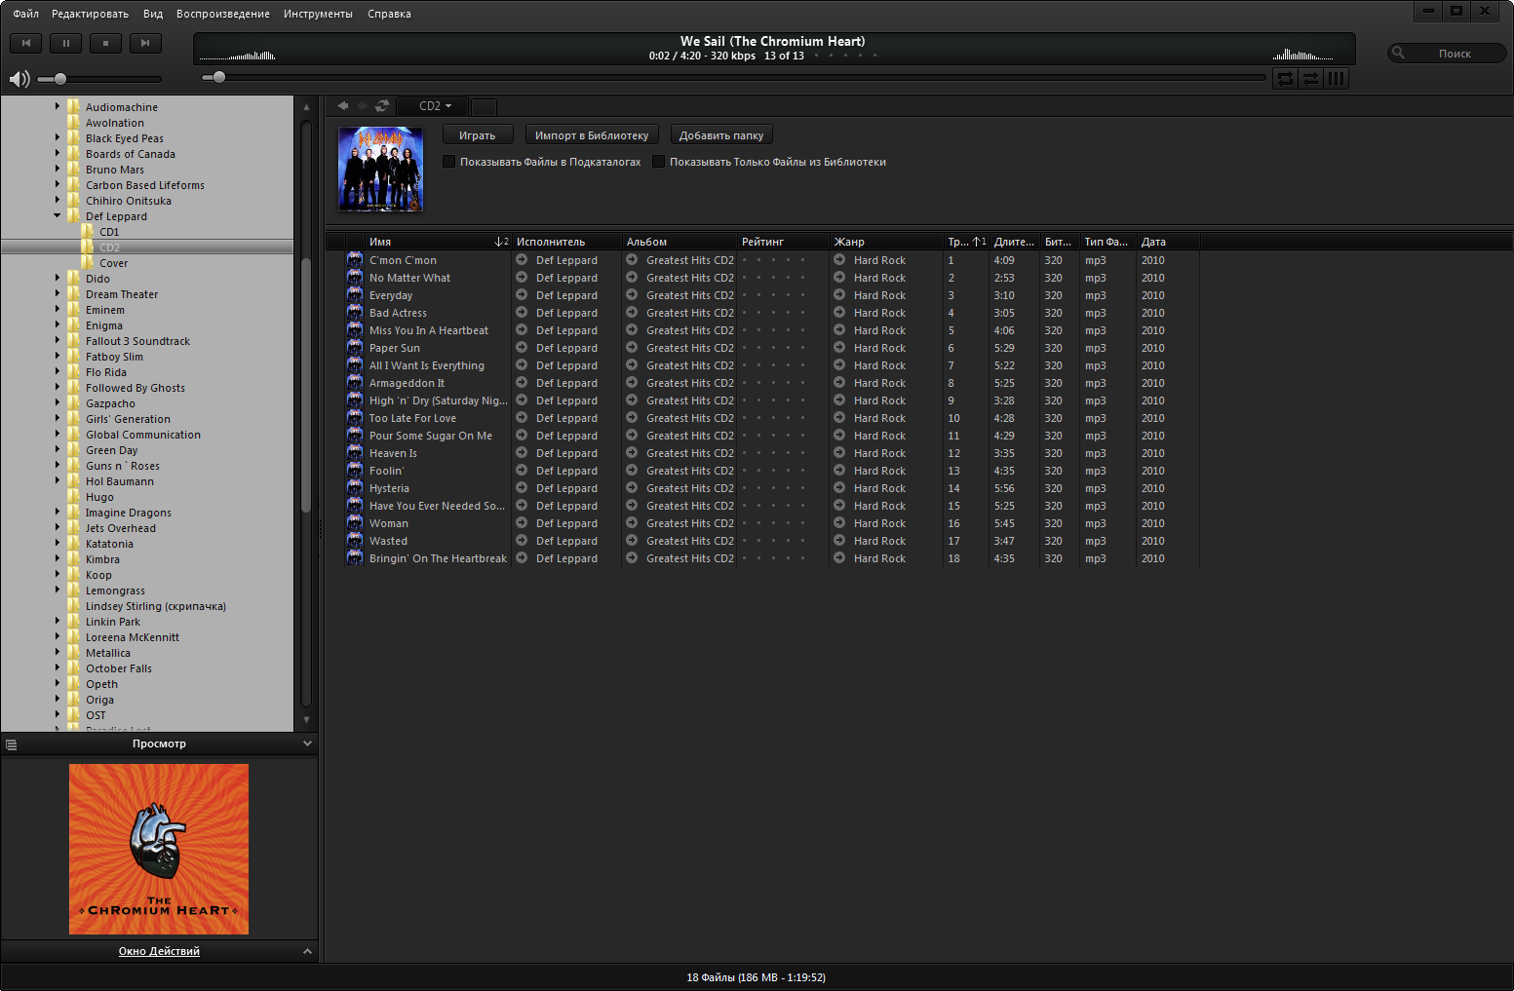Image resolution: width=1514 pixels, height=991 pixels.
Task: Click Def Leppard album cover thumbnail
Action: (x=380, y=170)
